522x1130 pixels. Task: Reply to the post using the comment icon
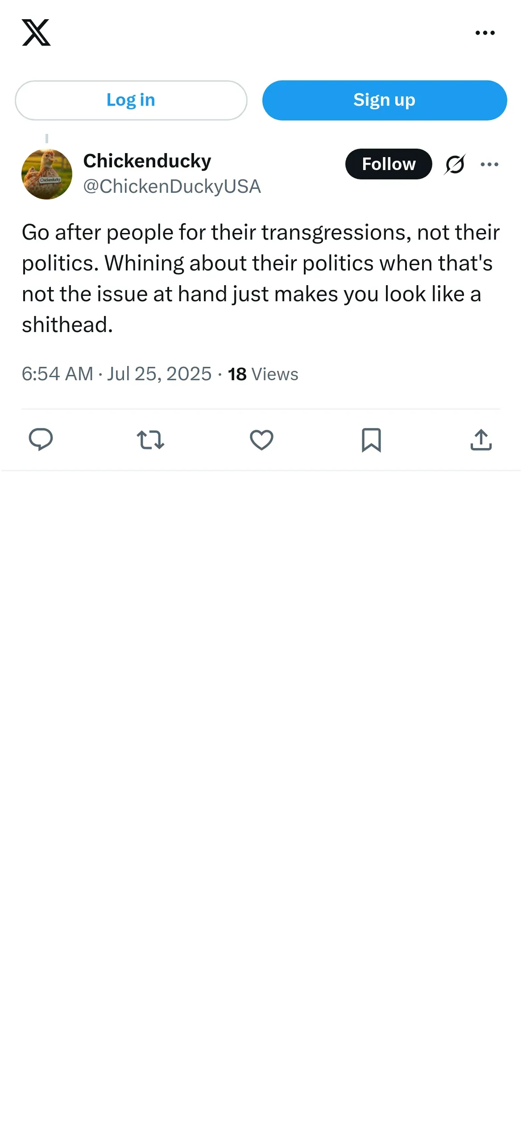[41, 440]
